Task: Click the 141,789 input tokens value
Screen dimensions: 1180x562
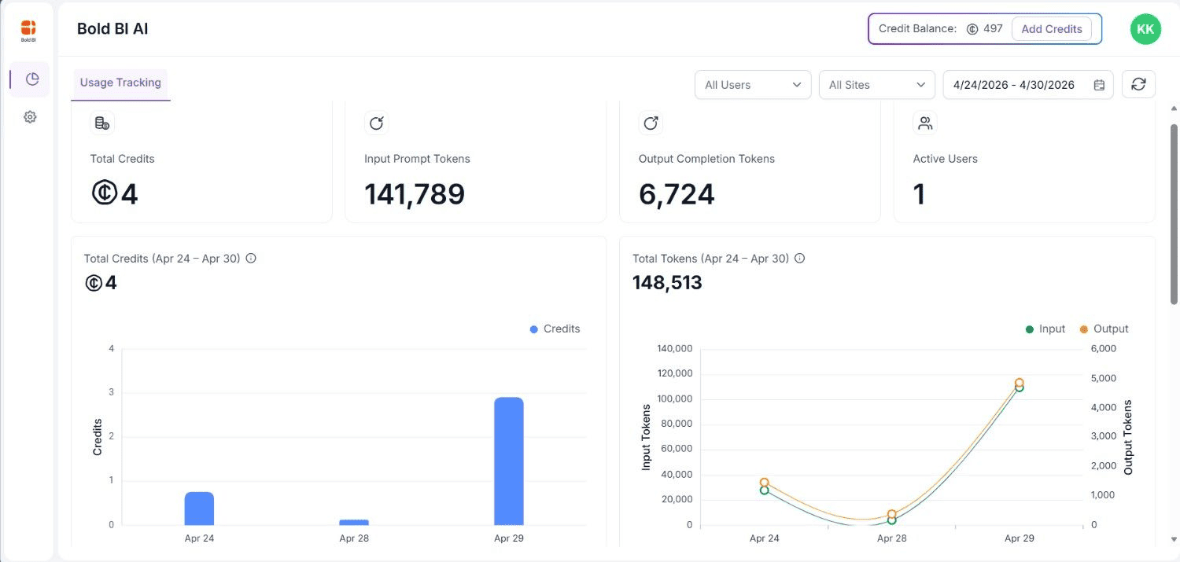Action: [415, 193]
